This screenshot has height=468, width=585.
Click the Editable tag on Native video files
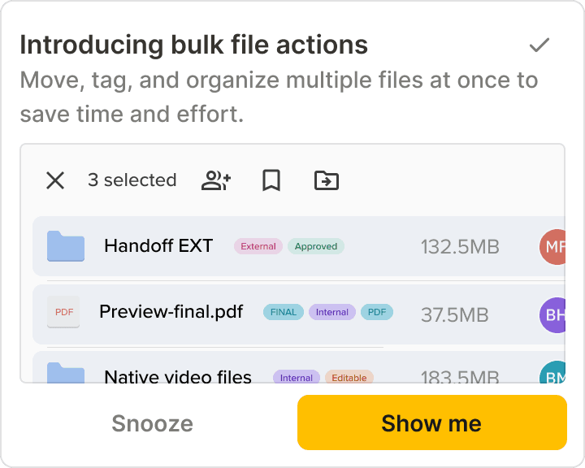click(x=349, y=378)
